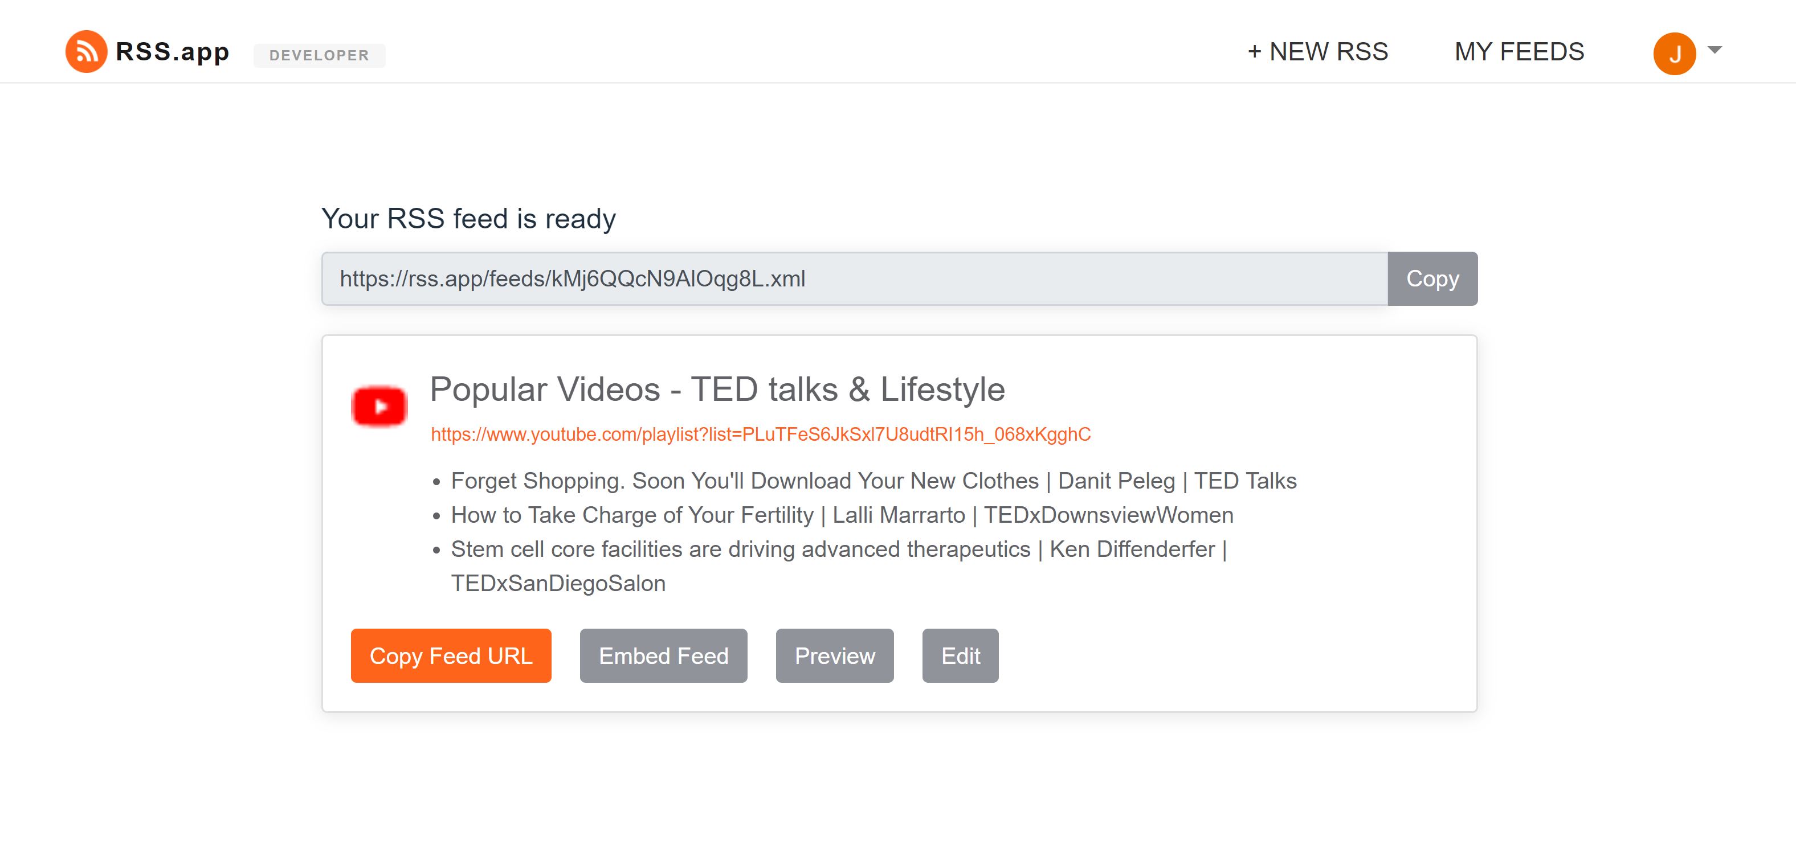1796x861 pixels.
Task: Open the + NEW RSS menu item
Action: (1318, 52)
